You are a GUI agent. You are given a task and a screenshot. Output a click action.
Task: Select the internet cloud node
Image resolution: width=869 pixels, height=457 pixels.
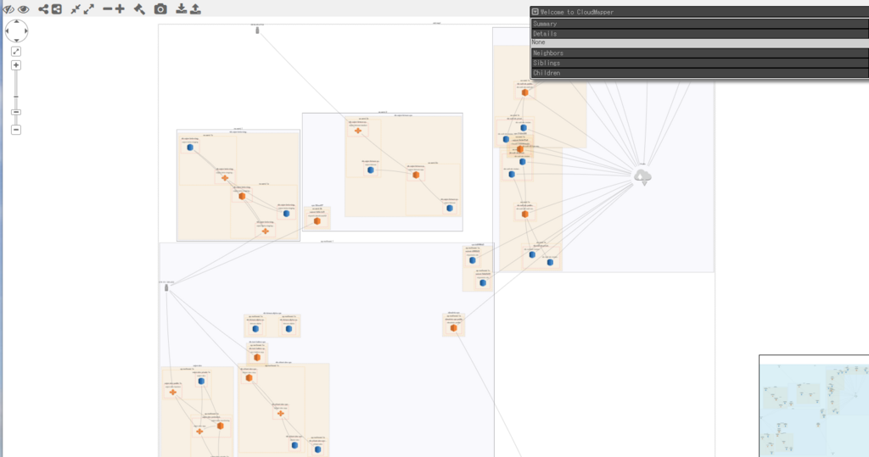(642, 176)
